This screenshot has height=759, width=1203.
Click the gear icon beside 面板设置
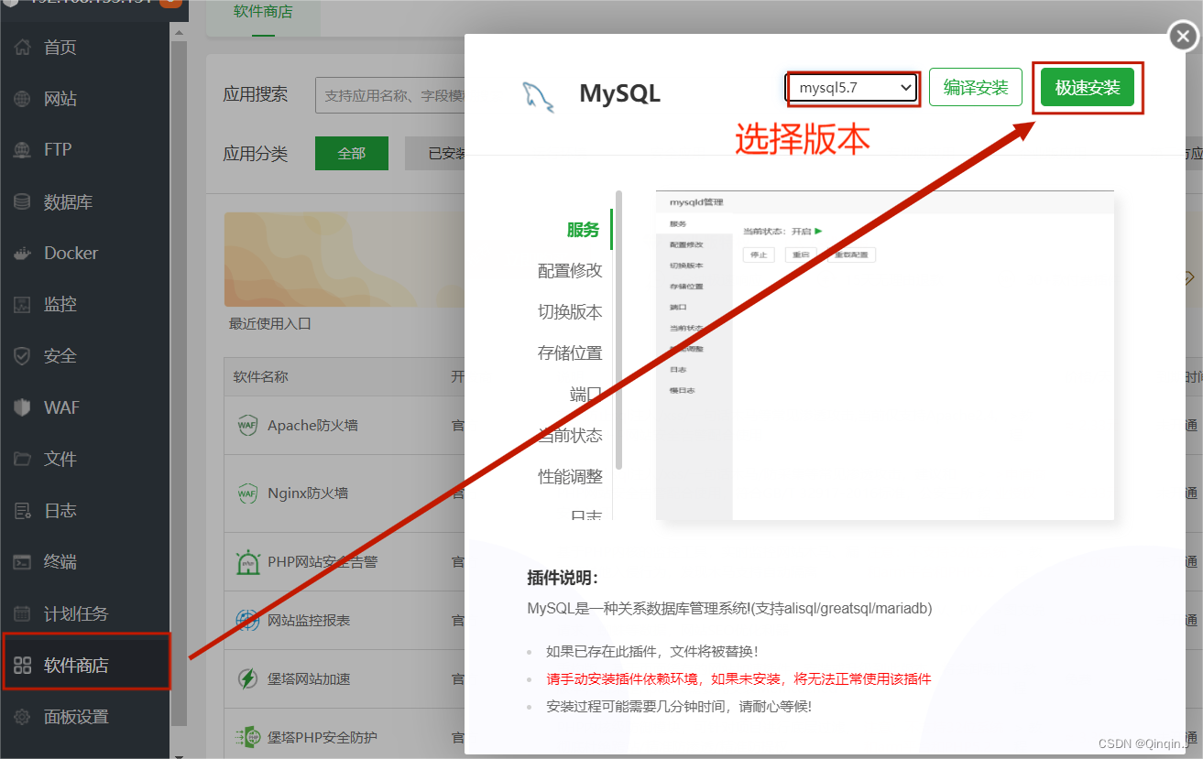(23, 717)
